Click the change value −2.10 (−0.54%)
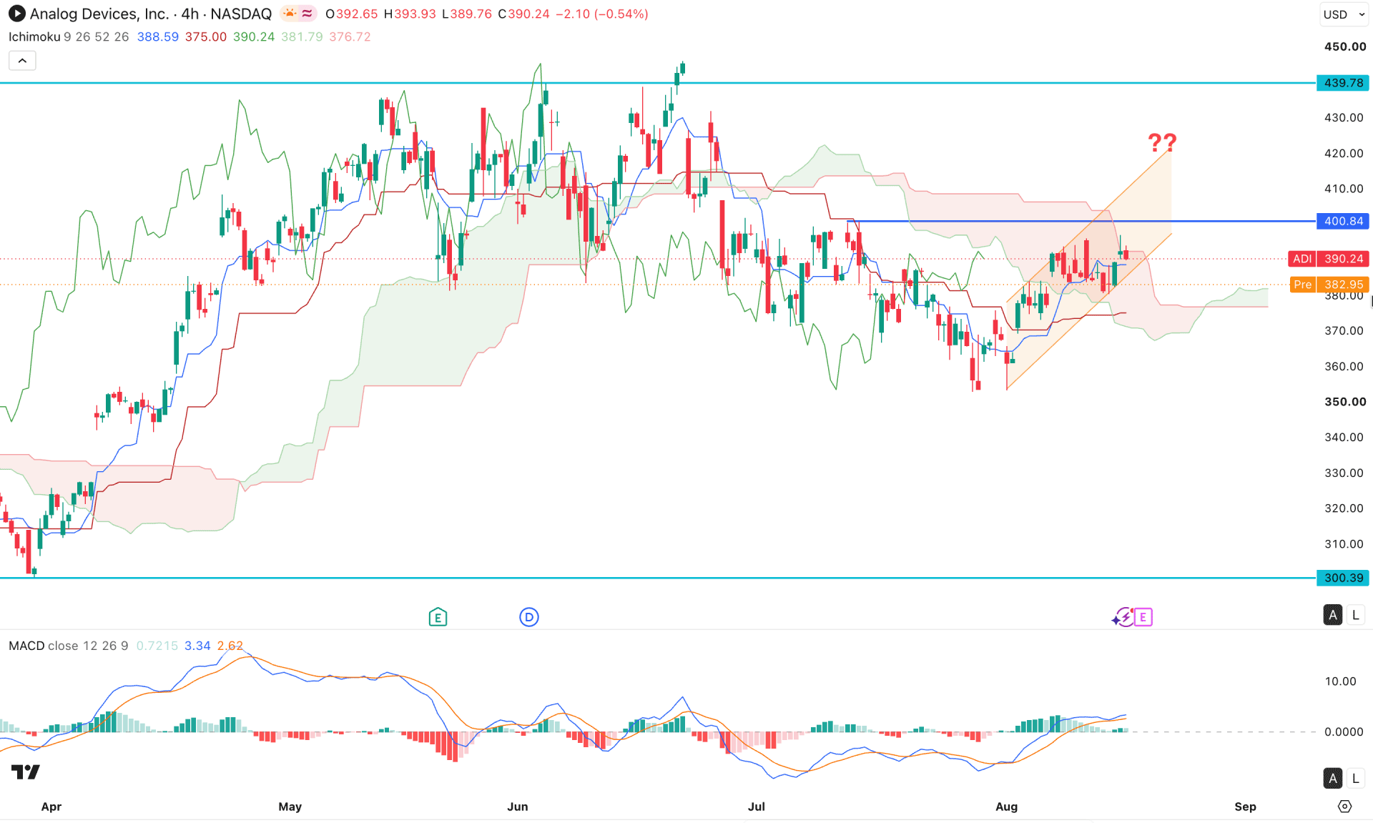The width and height of the screenshot is (1373, 823). [x=602, y=14]
